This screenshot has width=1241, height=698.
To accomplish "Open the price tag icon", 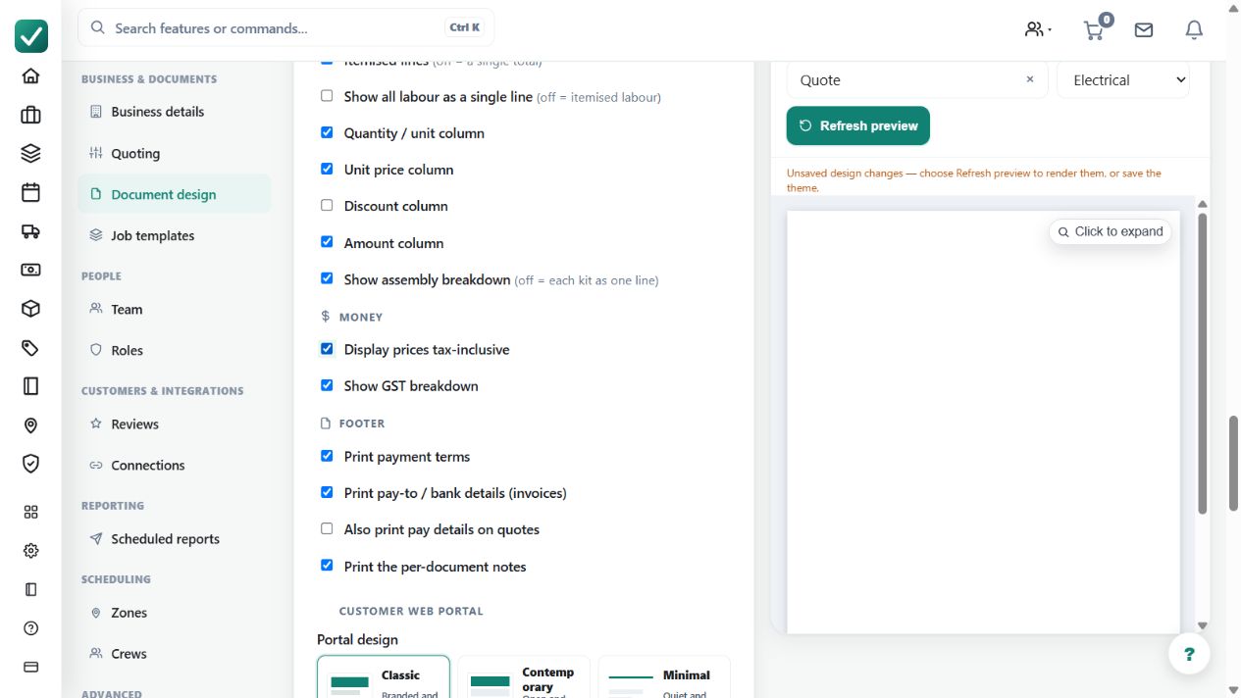I will [x=30, y=347].
